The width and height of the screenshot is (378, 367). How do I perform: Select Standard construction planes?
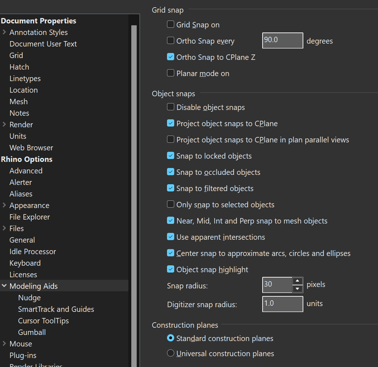click(171, 338)
